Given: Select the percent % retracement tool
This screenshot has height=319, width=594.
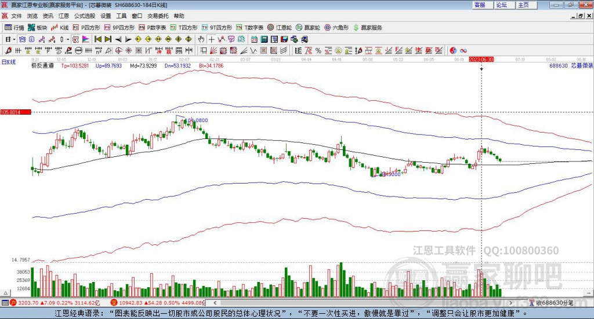Looking at the screenshot, I should 318,50.
